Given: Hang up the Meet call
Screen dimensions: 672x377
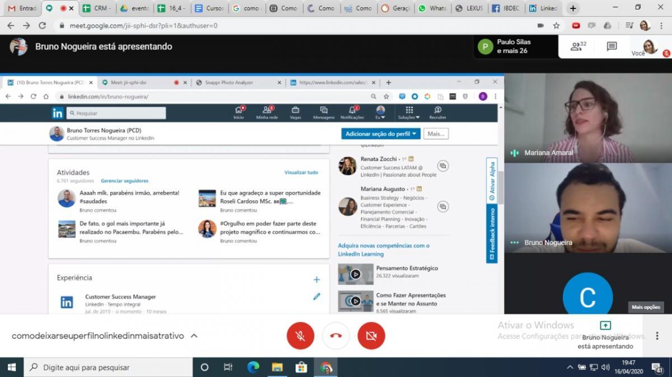Looking at the screenshot, I should coord(336,336).
